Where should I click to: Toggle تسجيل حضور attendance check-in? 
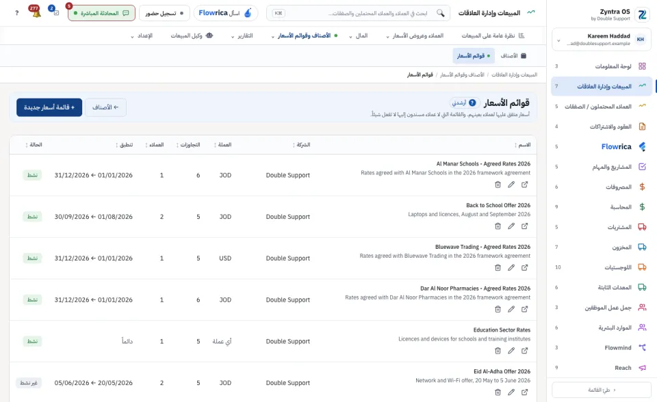coord(164,13)
